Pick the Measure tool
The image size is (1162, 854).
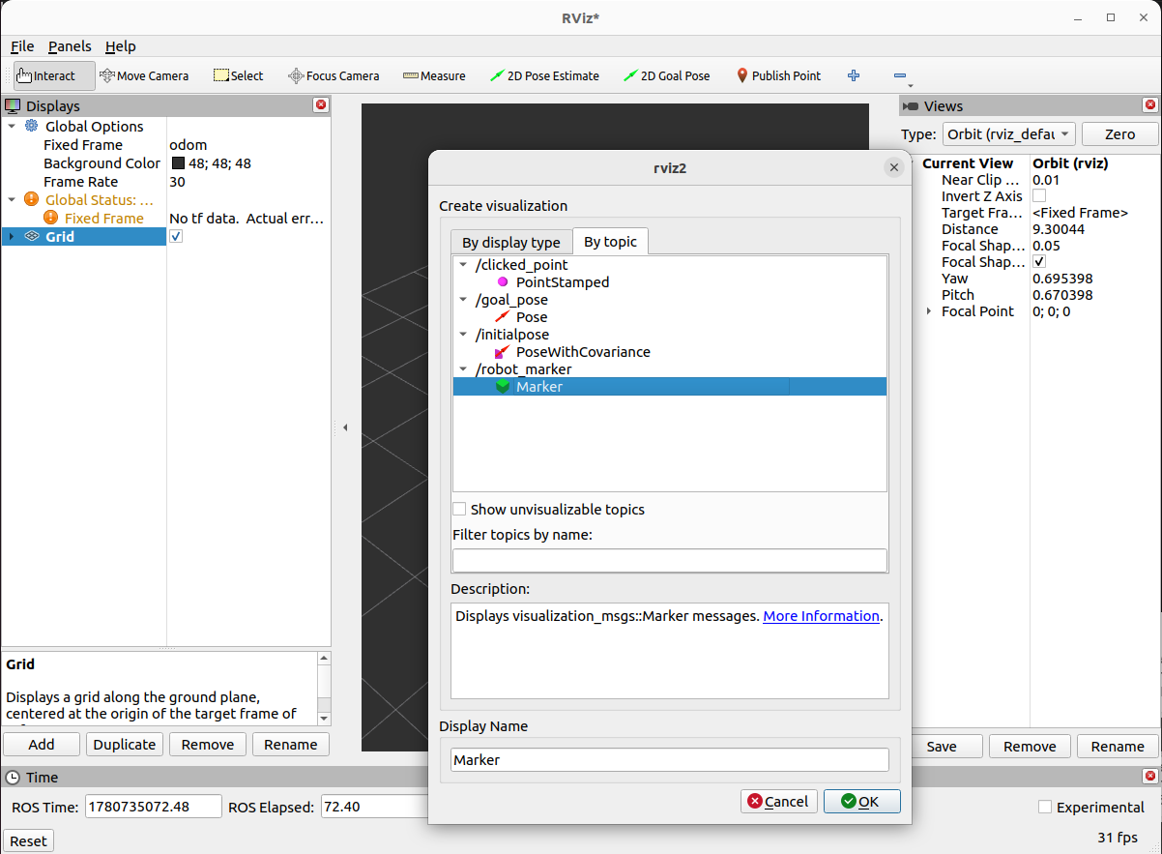tap(434, 75)
